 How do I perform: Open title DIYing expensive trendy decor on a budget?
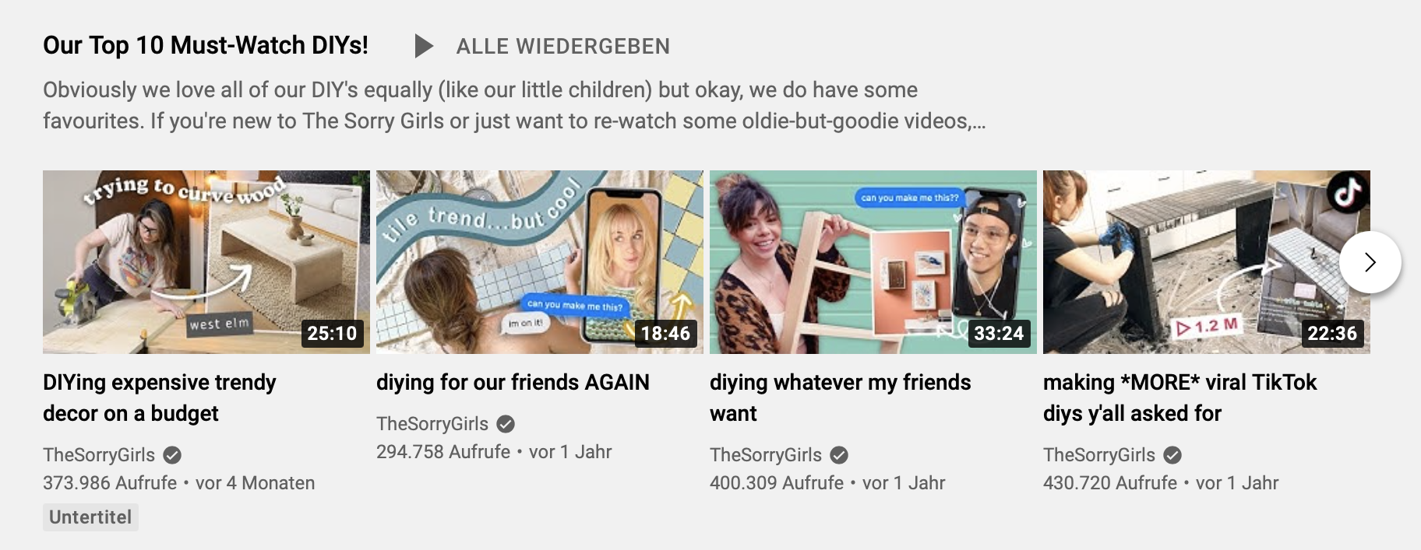point(160,398)
